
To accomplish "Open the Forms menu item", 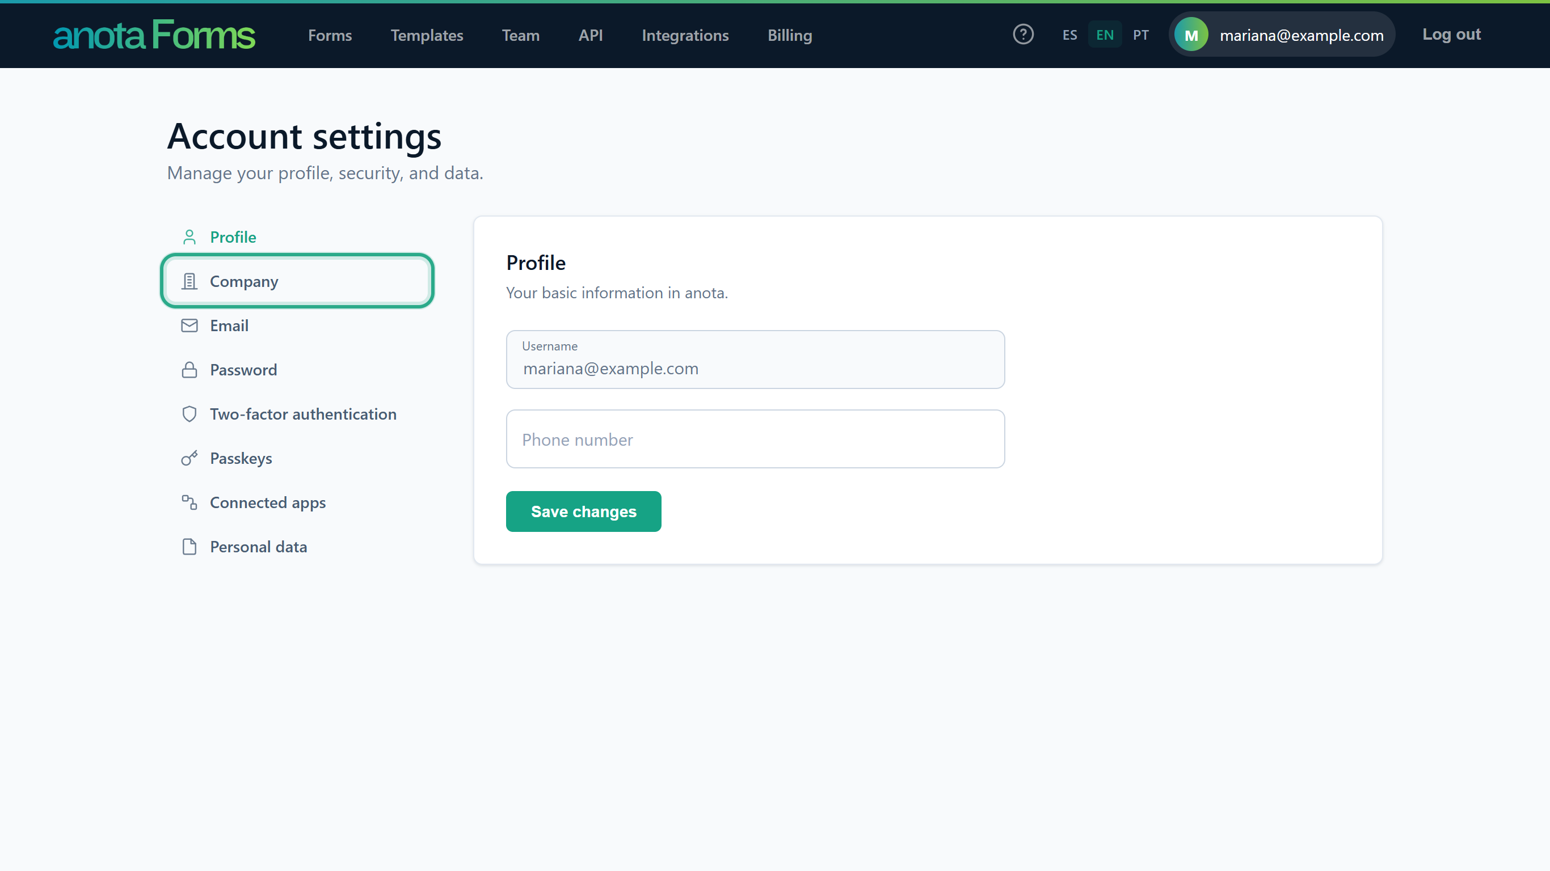I will point(330,36).
